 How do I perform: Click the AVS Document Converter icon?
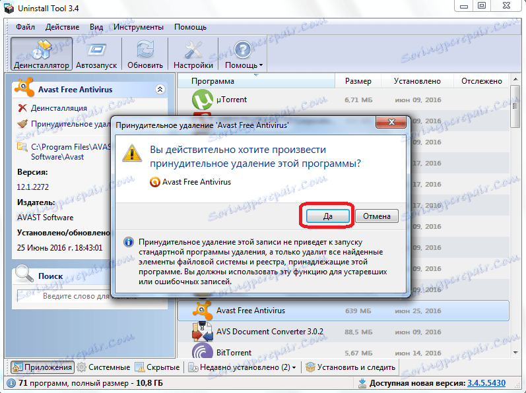[x=202, y=332]
